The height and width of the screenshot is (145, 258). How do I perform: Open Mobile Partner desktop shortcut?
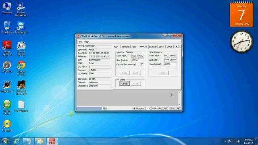point(7,107)
